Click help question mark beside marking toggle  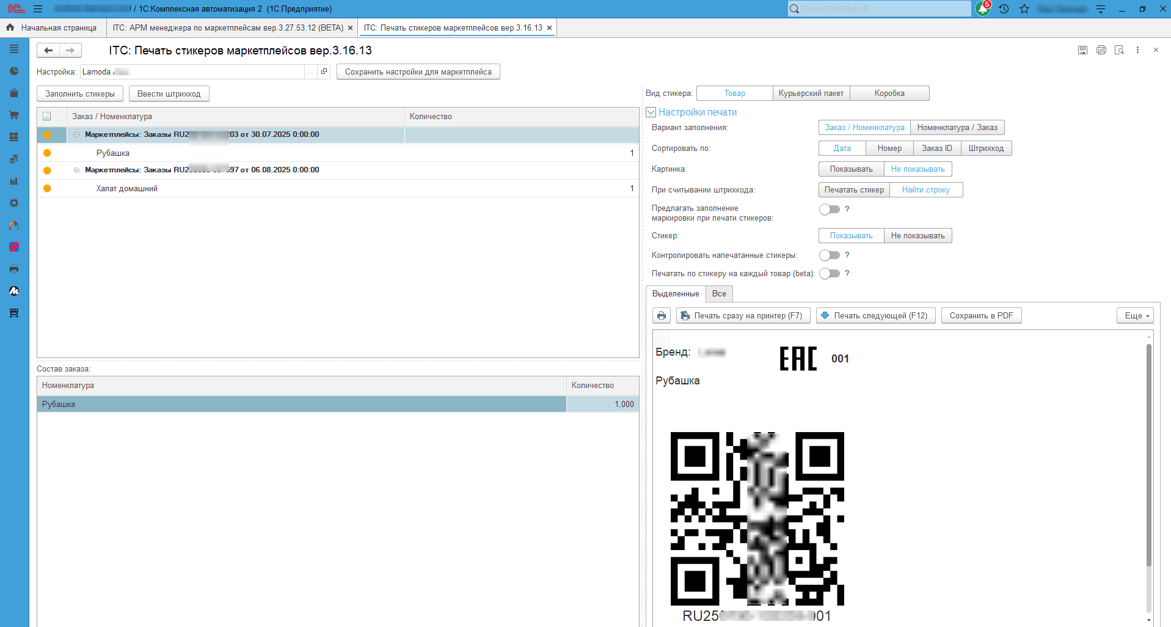847,209
